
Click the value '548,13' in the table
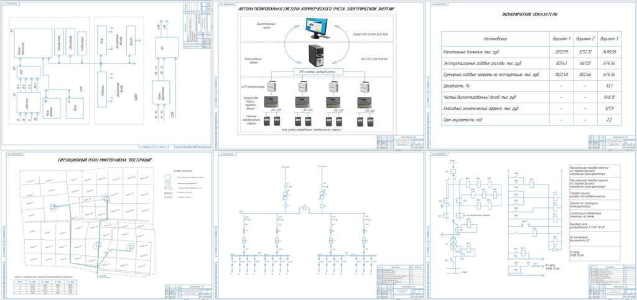pyautogui.click(x=610, y=98)
